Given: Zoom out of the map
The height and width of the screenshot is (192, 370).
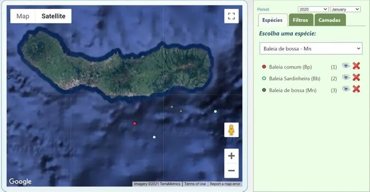Looking at the screenshot, I should (x=231, y=171).
